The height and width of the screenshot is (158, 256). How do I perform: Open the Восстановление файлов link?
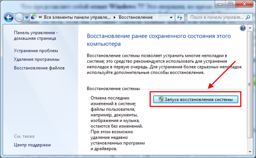[x=39, y=68]
